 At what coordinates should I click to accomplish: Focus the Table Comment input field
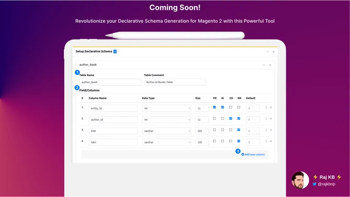(x=175, y=82)
